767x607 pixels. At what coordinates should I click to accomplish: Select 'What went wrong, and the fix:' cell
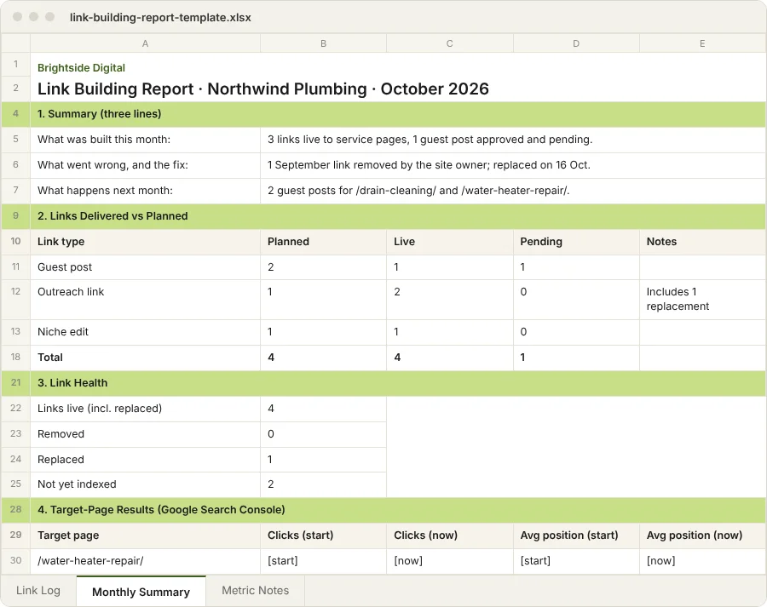(x=145, y=165)
